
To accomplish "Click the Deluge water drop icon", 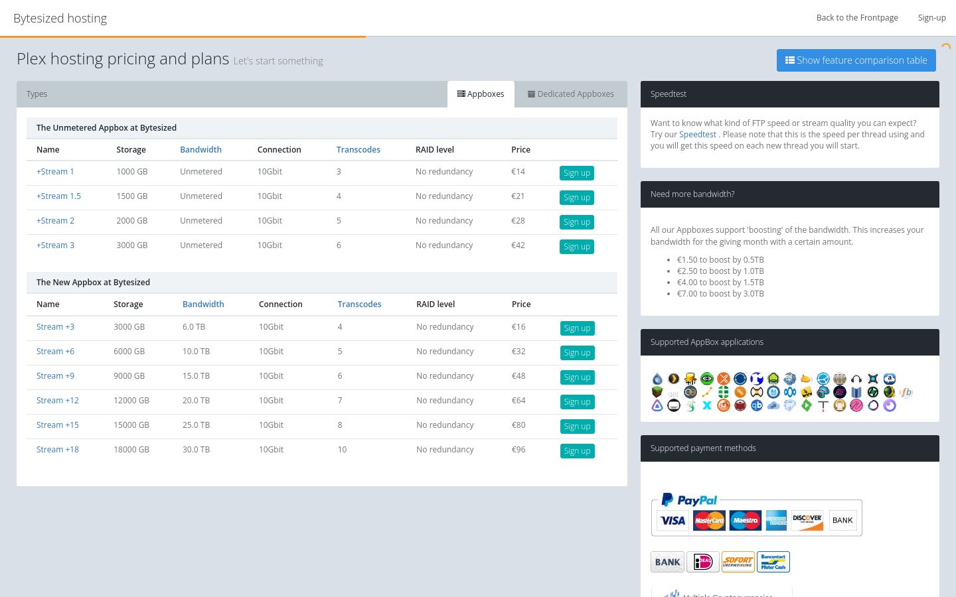I will point(657,379).
